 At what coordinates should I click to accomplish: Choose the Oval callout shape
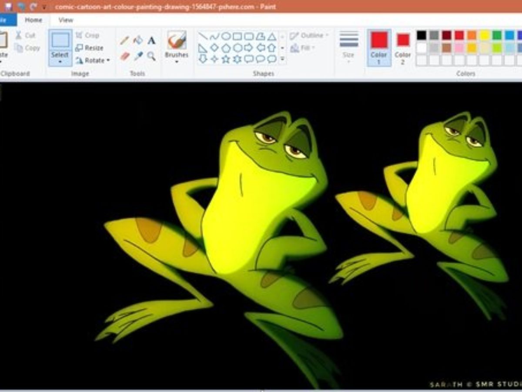[260, 59]
